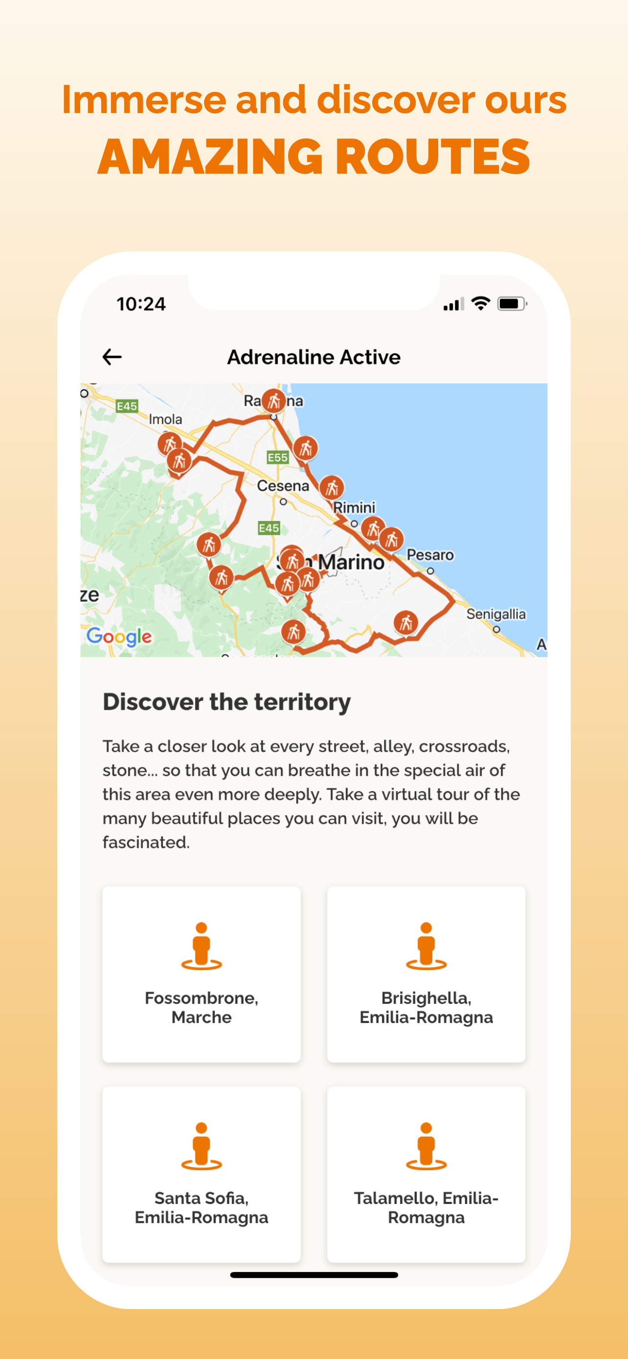The image size is (628, 1359).
Task: Click the Google logo on map
Action: click(x=119, y=637)
